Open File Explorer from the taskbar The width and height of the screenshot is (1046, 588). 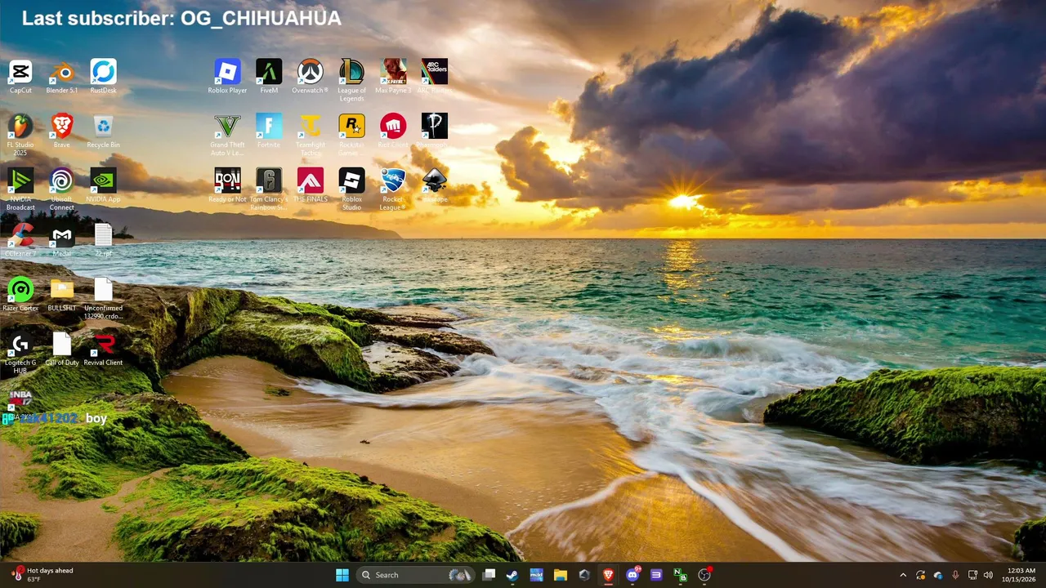560,575
